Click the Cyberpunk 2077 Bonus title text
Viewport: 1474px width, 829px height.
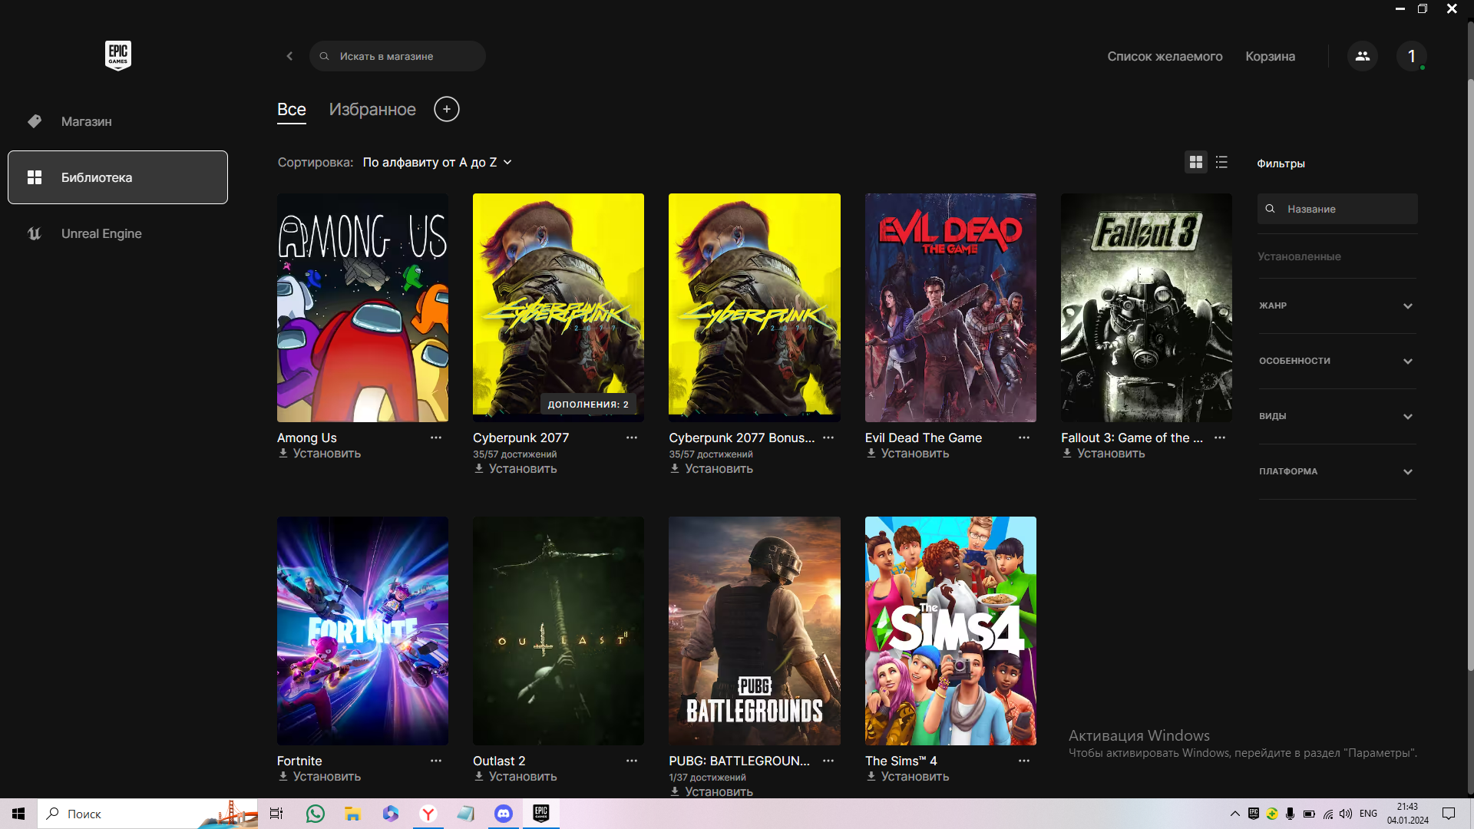[742, 438]
